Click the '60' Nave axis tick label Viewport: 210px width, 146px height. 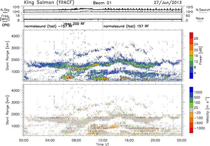[188, 16]
